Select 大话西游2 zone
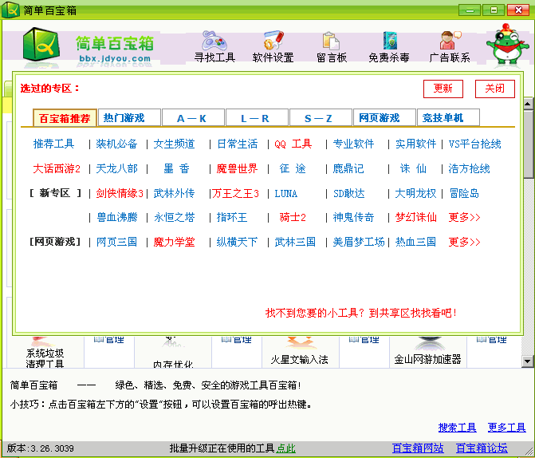The height and width of the screenshot is (458, 535). 57,168
